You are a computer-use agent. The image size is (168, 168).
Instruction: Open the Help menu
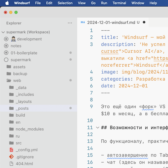pyautogui.click(x=153, y=3)
